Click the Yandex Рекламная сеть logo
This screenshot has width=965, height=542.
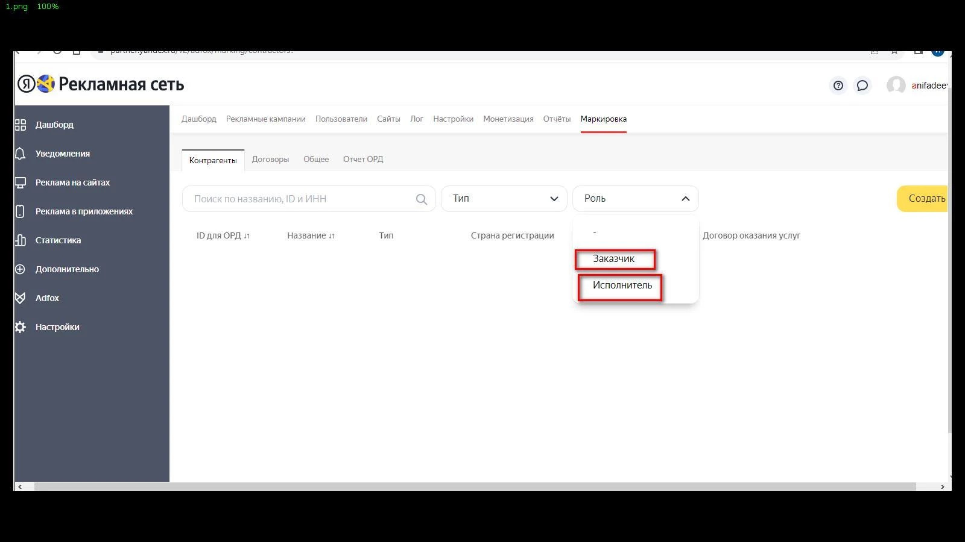point(101,84)
